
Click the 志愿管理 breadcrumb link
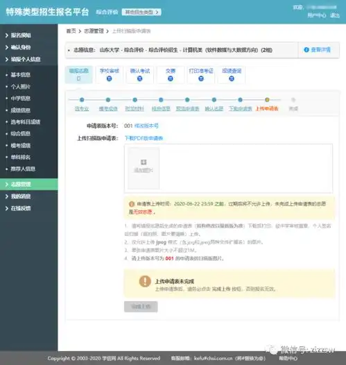[94, 31]
